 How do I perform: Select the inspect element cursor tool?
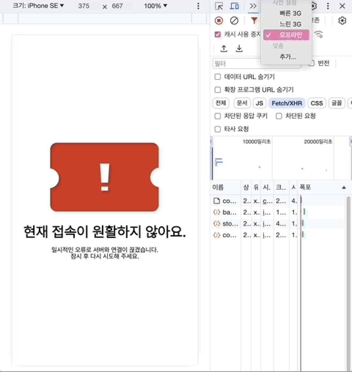pyautogui.click(x=219, y=6)
